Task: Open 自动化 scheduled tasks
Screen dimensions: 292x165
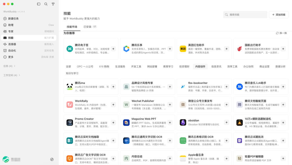Action: pyautogui.click(x=29, y=50)
